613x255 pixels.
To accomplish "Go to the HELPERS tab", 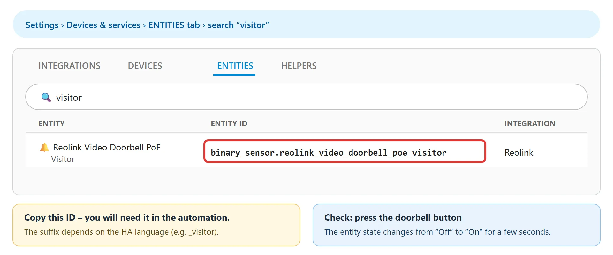I will (299, 66).
